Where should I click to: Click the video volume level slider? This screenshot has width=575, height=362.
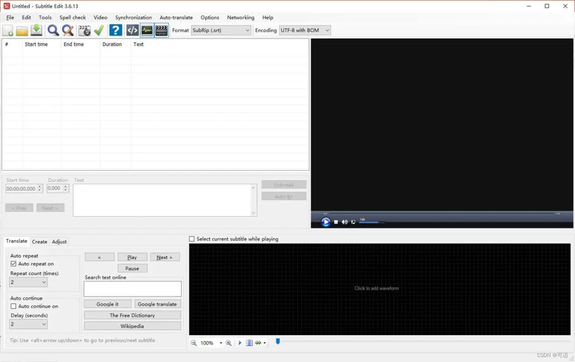click(x=372, y=222)
